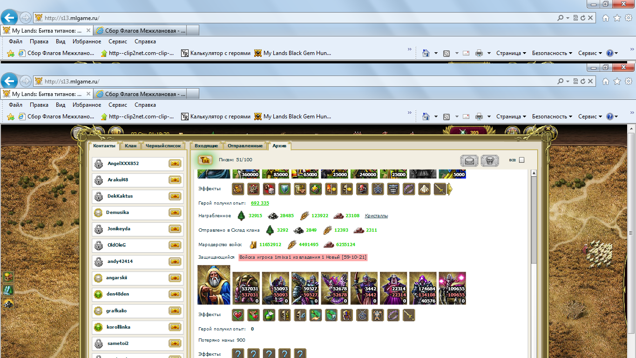
Task: Select contact name Demusika
Action: 117,213
